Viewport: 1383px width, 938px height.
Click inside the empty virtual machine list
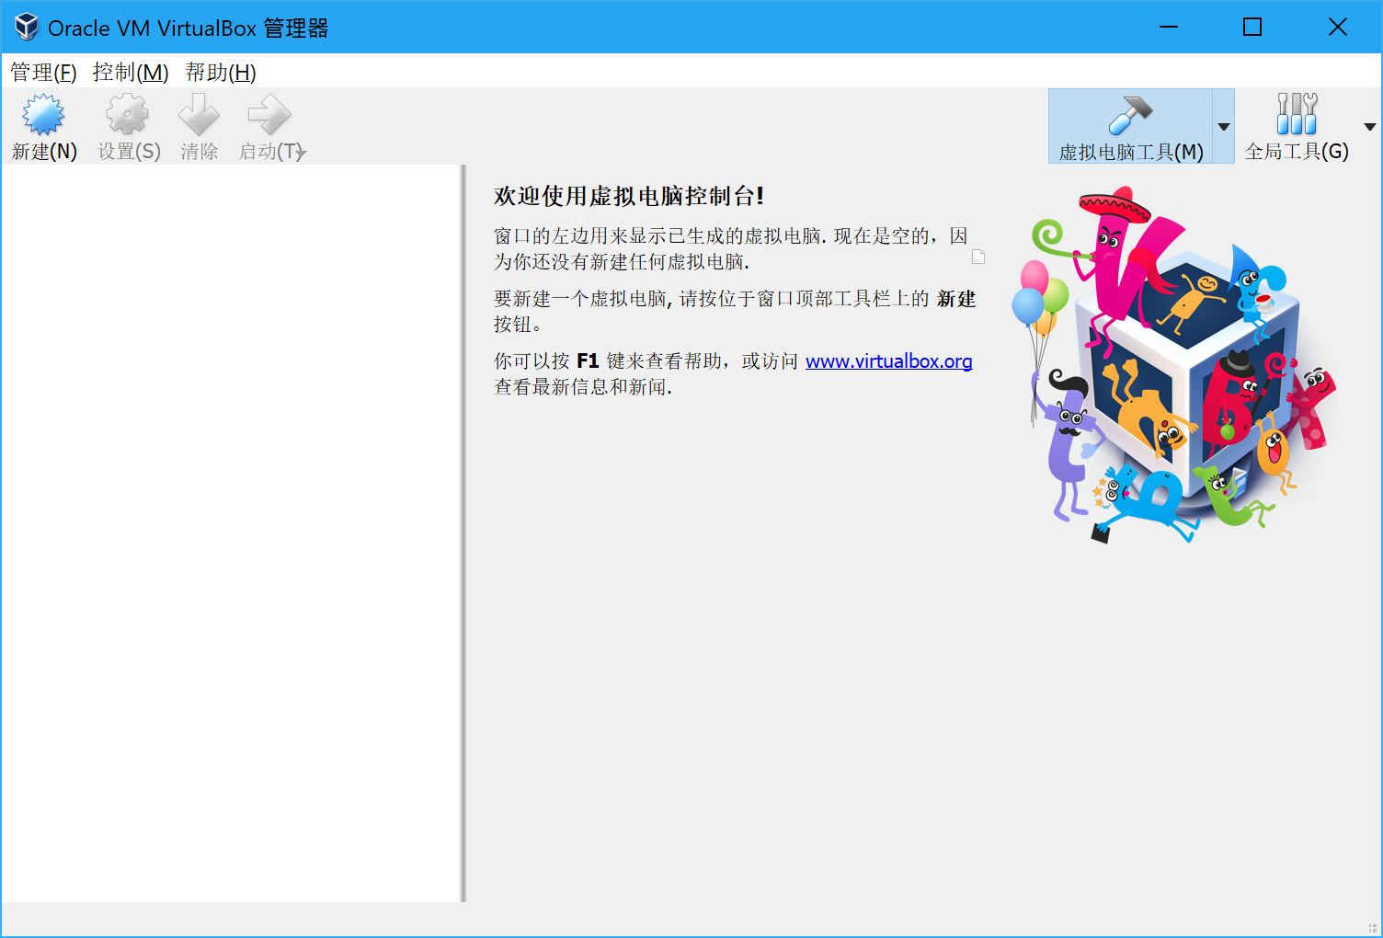pyautogui.click(x=230, y=533)
